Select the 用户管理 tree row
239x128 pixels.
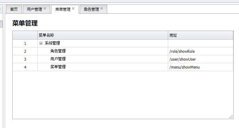[123, 59]
